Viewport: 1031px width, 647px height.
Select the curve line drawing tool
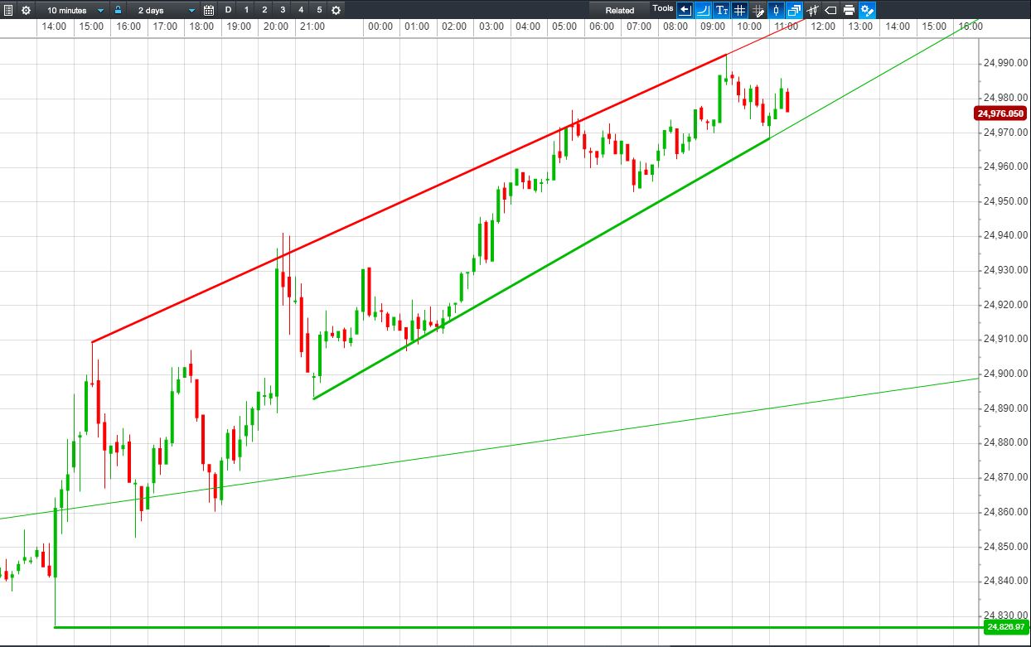[703, 10]
